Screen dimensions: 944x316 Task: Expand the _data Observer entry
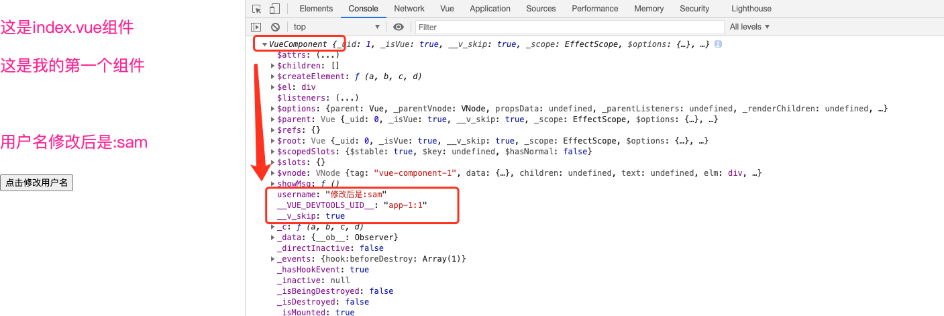point(272,238)
